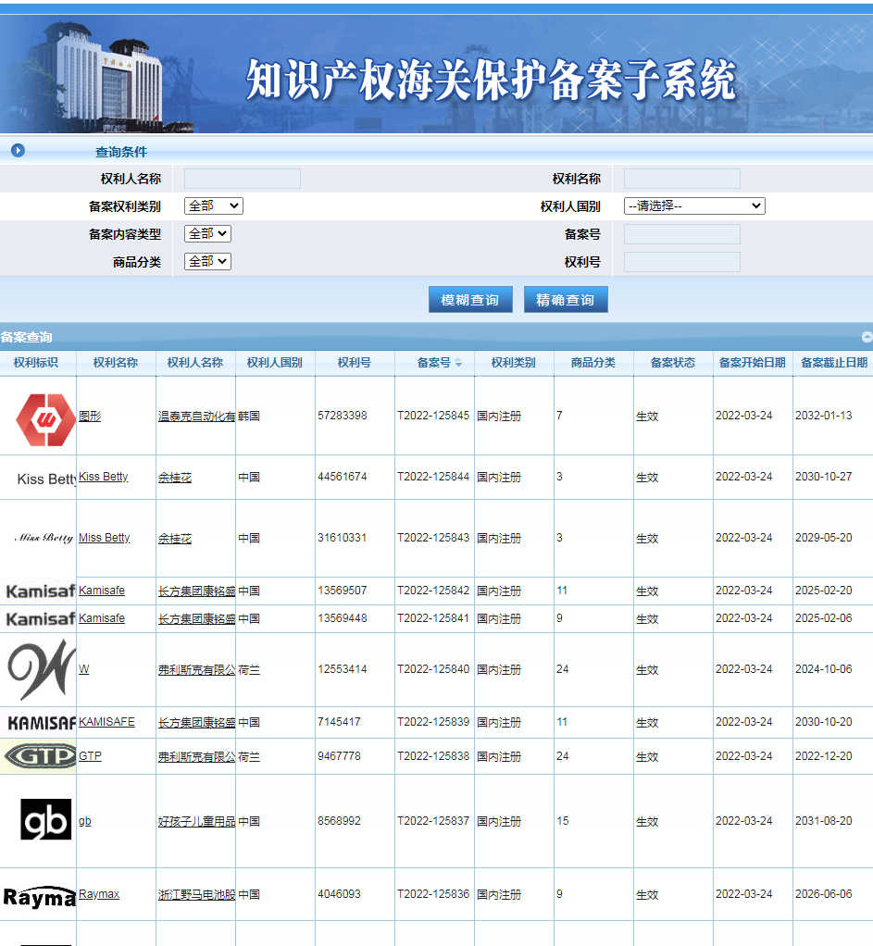Open the 弗利斯克有限公 link in the GTP row
The height and width of the screenshot is (946, 873).
(x=196, y=756)
